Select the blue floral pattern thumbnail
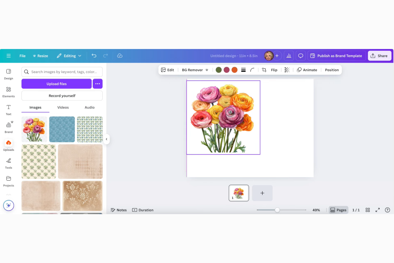394x263 pixels. [x=90, y=129]
